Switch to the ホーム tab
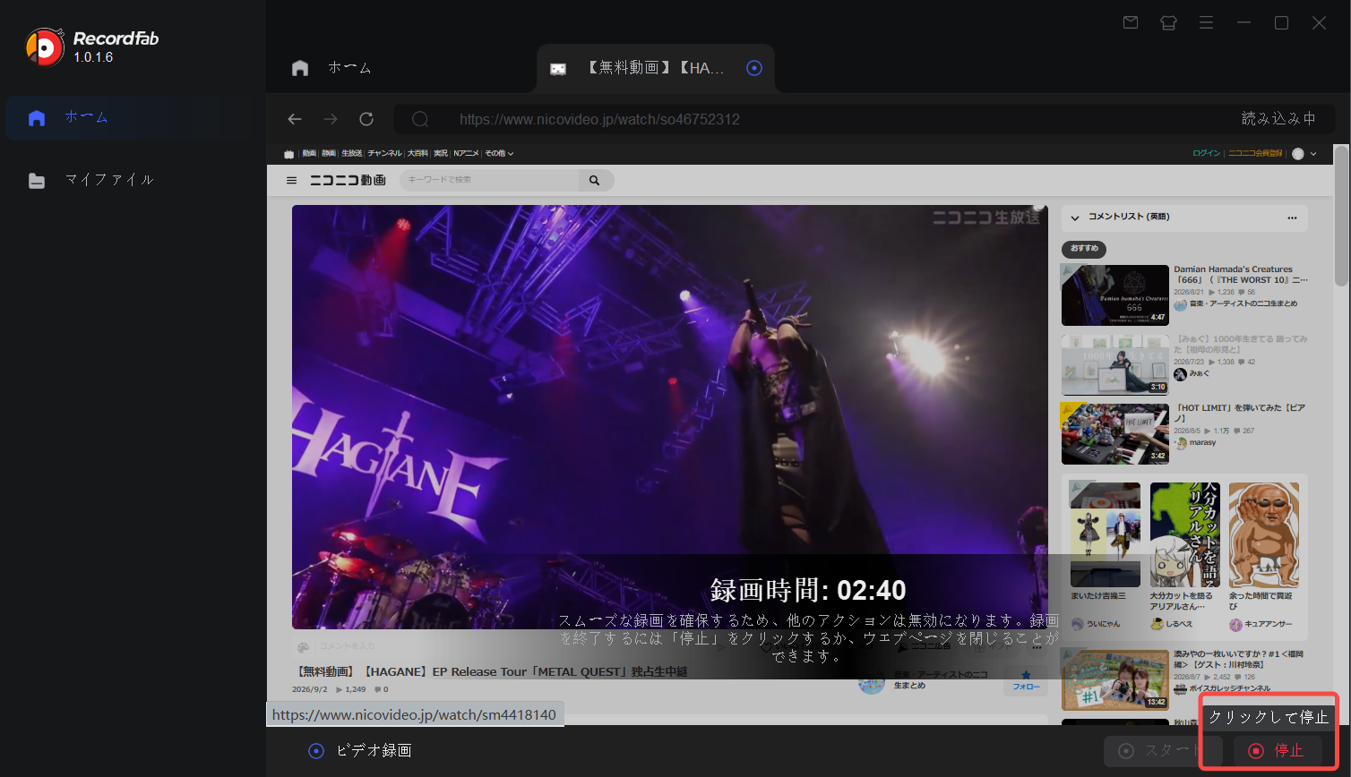This screenshot has width=1351, height=777. (x=333, y=68)
